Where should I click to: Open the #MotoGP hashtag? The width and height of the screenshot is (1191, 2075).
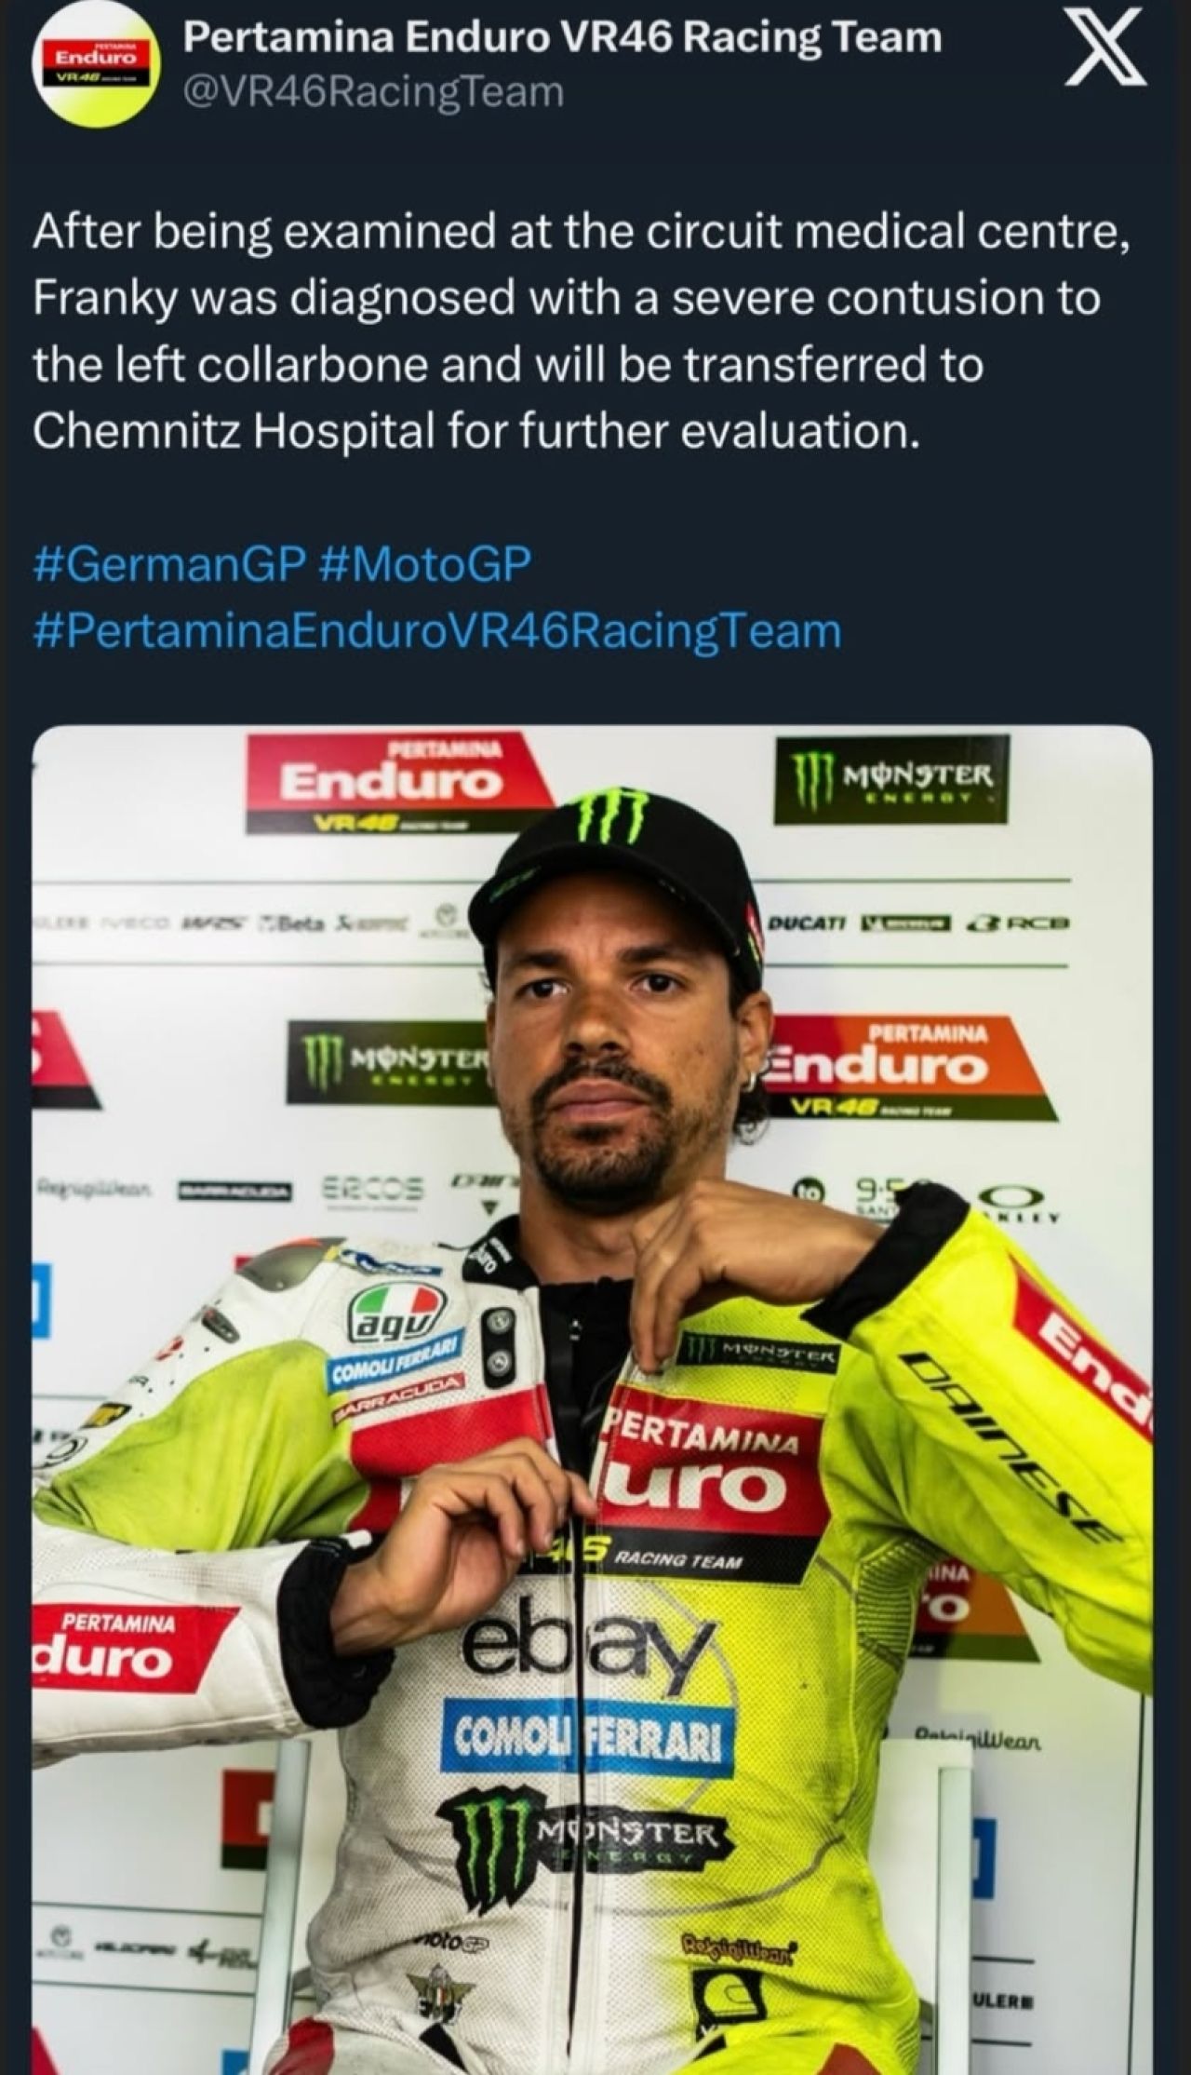[x=425, y=564]
